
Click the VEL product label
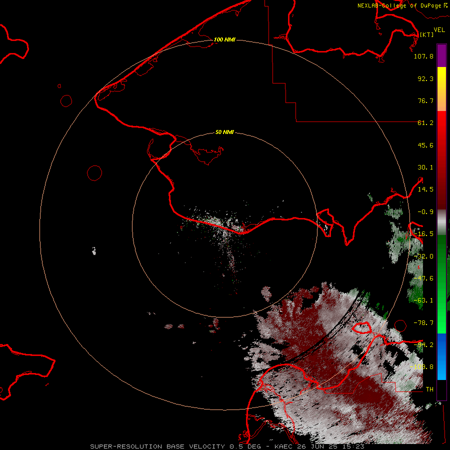[439, 30]
